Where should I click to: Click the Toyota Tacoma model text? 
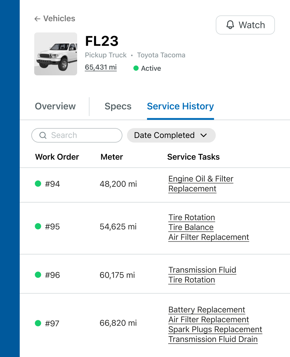coord(161,55)
